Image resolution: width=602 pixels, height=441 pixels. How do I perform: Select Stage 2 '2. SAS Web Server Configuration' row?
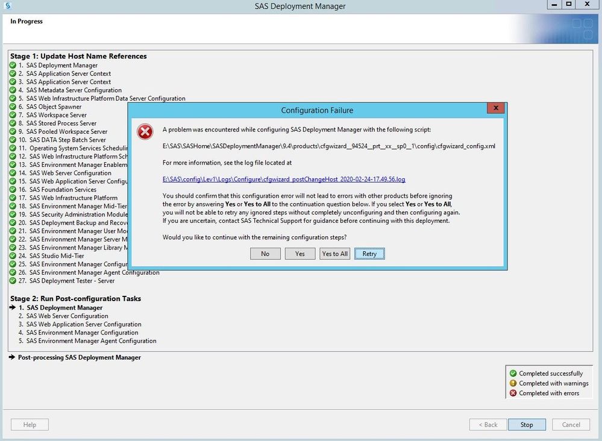[63, 316]
